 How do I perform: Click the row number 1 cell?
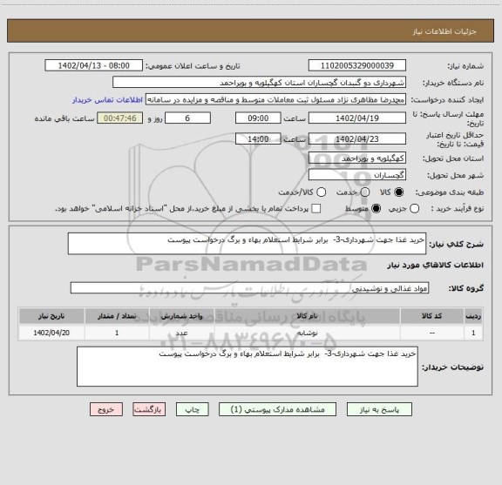[x=473, y=333]
